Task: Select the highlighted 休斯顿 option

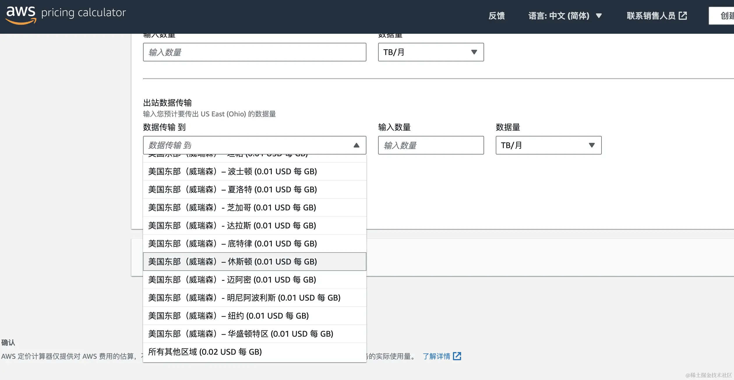Action: pyautogui.click(x=254, y=262)
